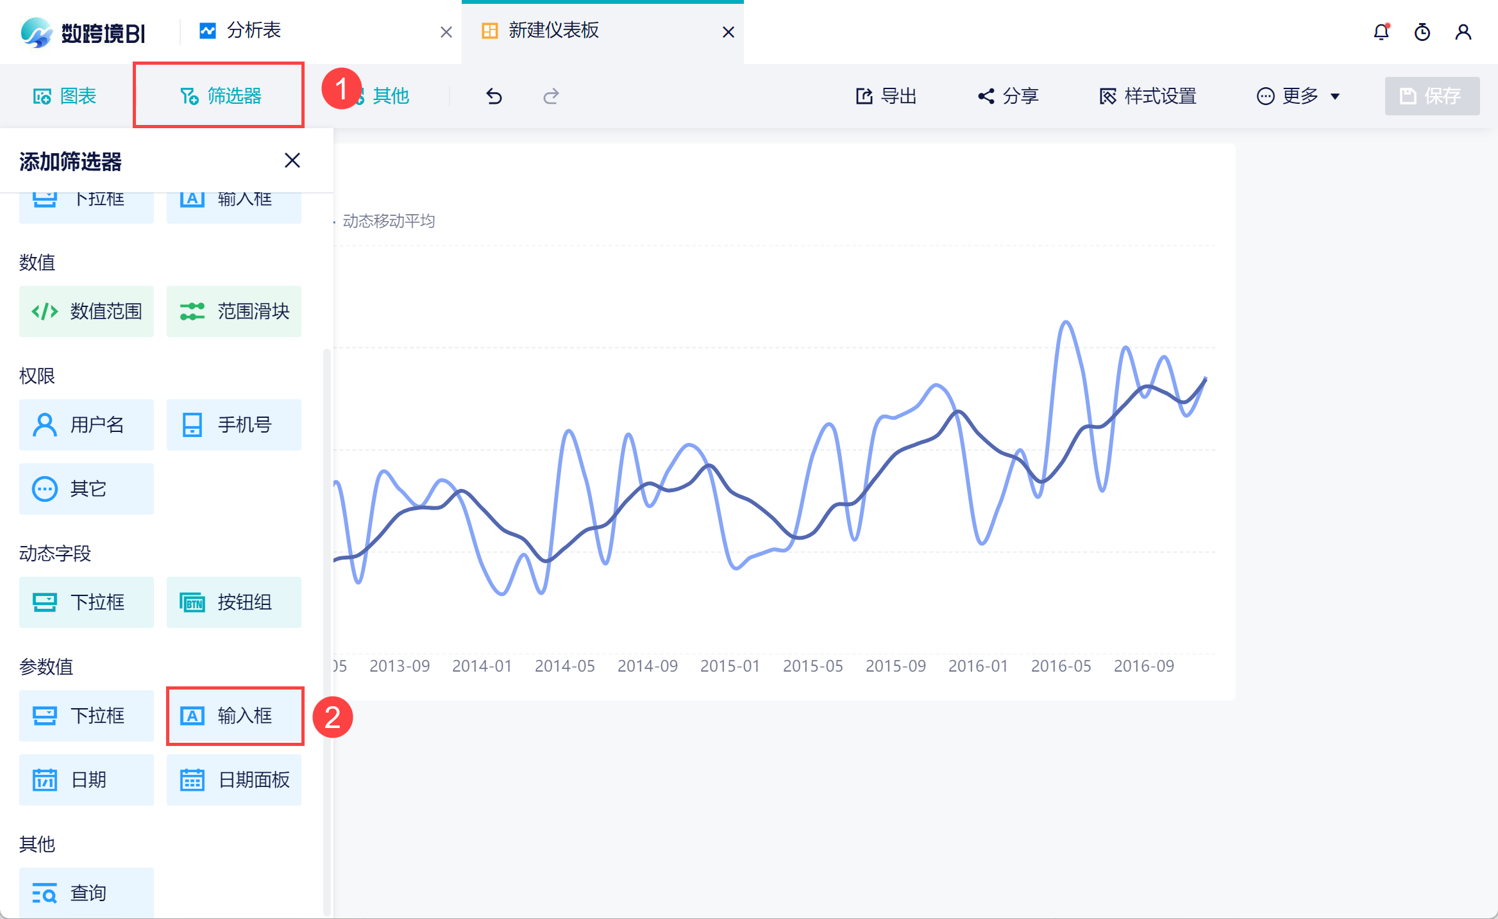The width and height of the screenshot is (1498, 919).
Task: Open the user profile icon
Action: pyautogui.click(x=1463, y=32)
